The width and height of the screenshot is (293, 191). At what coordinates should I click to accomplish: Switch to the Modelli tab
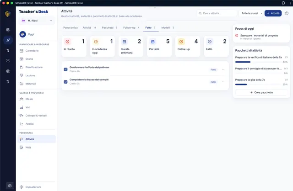[168, 27]
